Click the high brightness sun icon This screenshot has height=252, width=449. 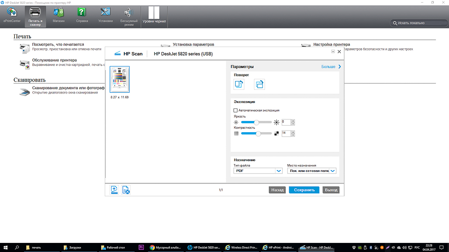pyautogui.click(x=276, y=122)
